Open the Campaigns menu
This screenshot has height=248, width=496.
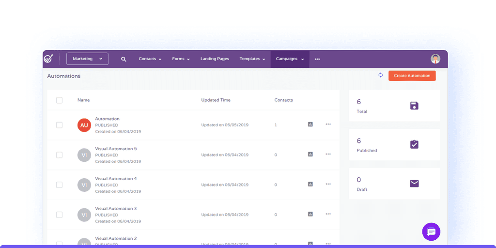pos(290,59)
